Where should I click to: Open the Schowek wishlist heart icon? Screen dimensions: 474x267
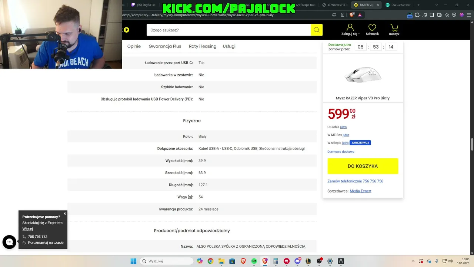(372, 30)
